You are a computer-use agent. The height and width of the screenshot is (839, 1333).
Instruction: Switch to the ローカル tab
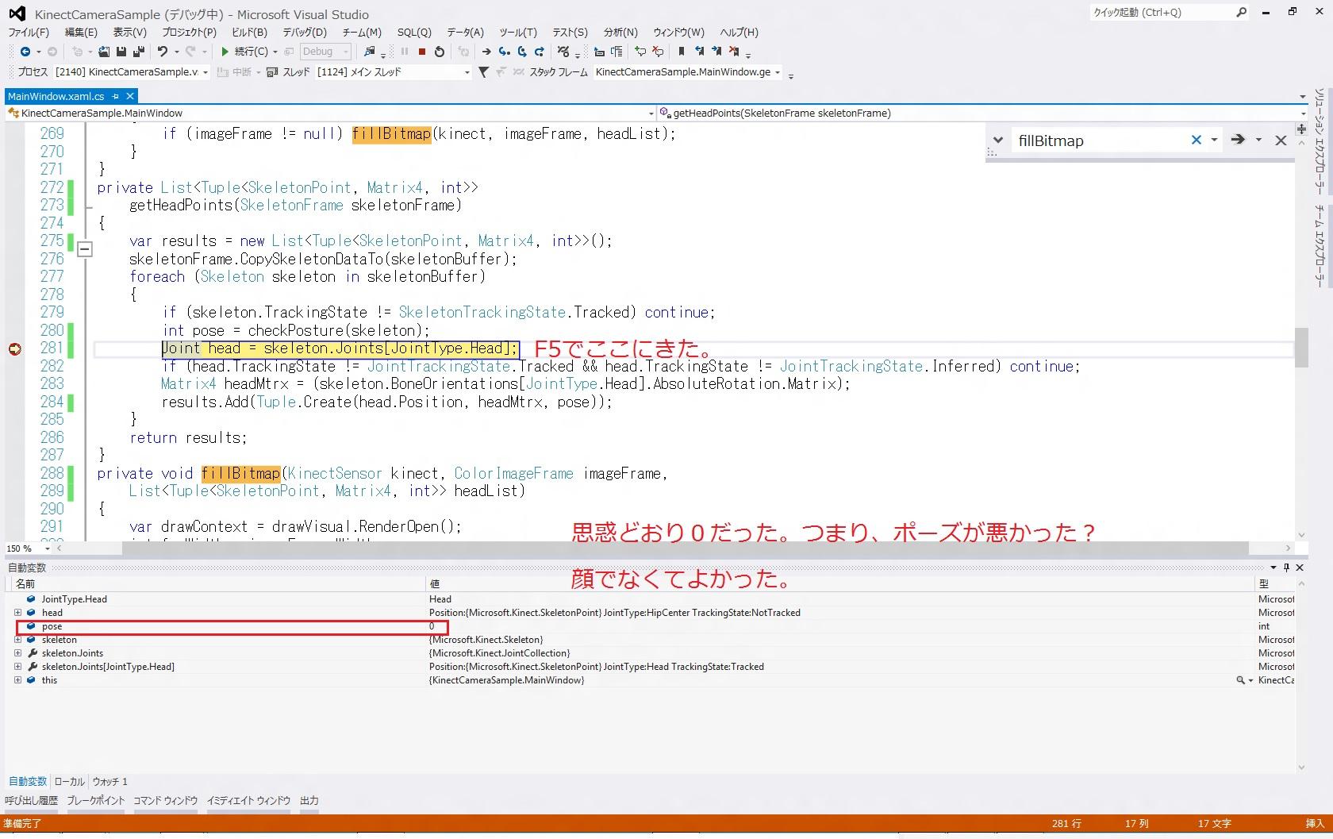coord(69,782)
